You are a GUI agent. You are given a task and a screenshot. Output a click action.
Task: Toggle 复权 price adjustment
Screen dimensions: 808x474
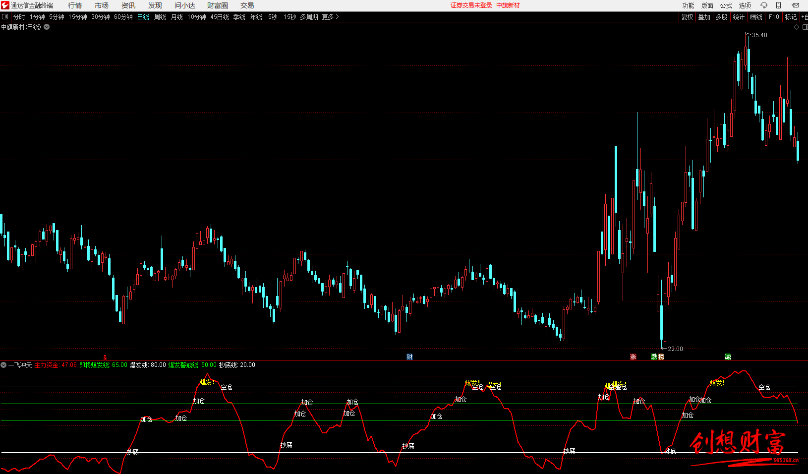(687, 17)
